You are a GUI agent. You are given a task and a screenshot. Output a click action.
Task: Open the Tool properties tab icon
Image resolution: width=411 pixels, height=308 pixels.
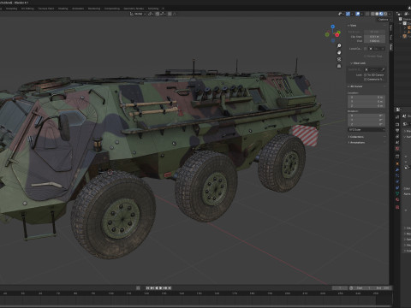pos(397,117)
